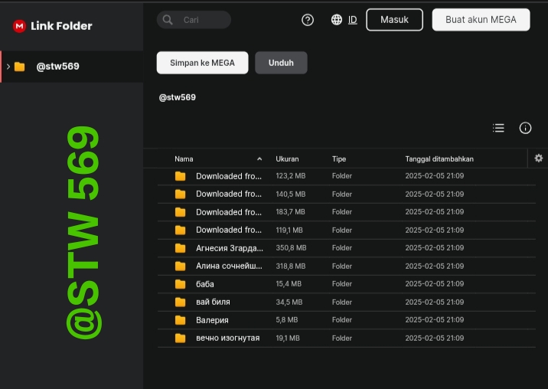
Task: Select the Валерия folder name
Action: 212,320
